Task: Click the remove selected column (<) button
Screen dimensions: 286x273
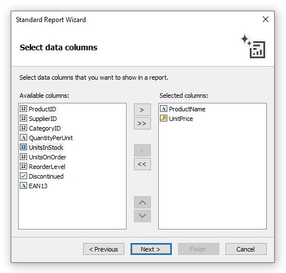Action: point(142,150)
